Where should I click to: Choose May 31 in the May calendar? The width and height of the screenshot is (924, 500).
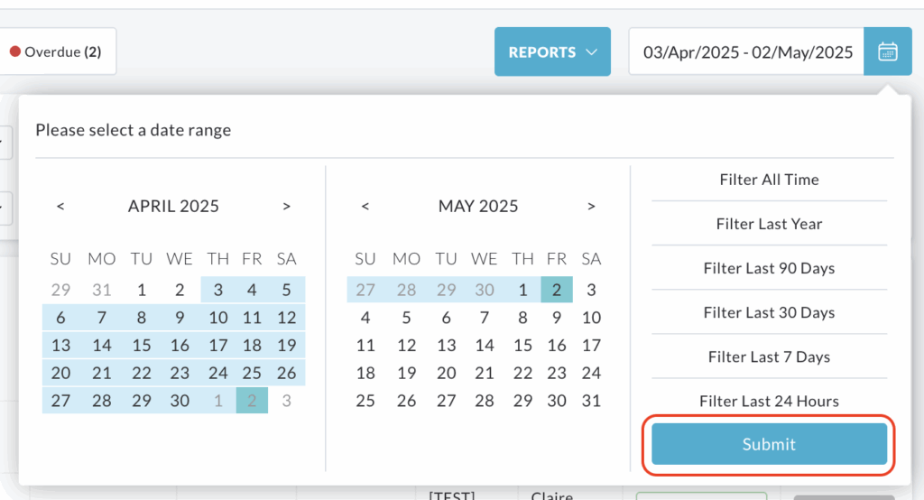(x=591, y=401)
